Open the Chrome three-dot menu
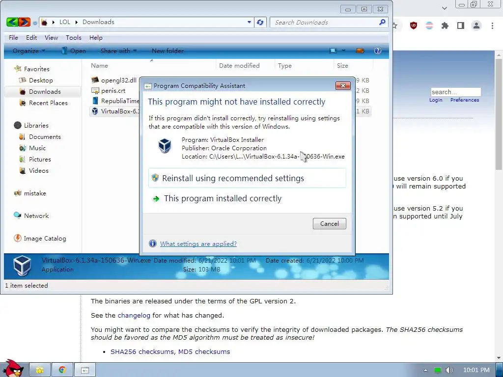The height and width of the screenshot is (377, 503). coord(492,26)
